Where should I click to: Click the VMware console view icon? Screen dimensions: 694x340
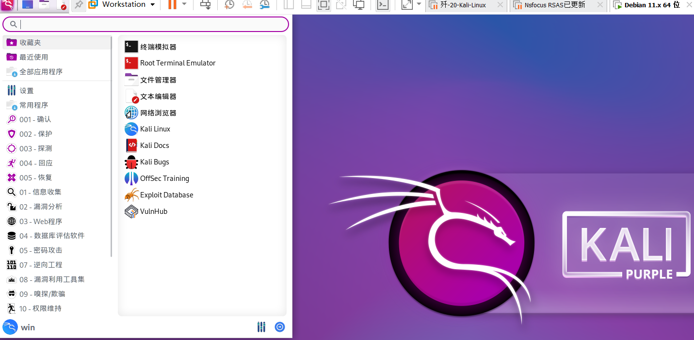[383, 5]
